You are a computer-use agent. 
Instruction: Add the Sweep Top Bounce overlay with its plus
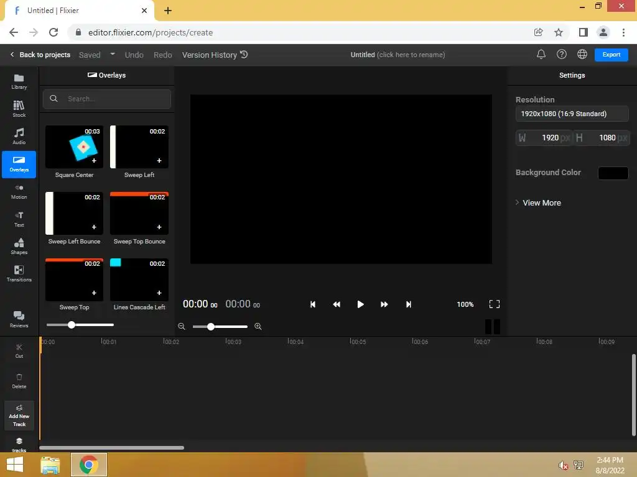[x=159, y=227]
